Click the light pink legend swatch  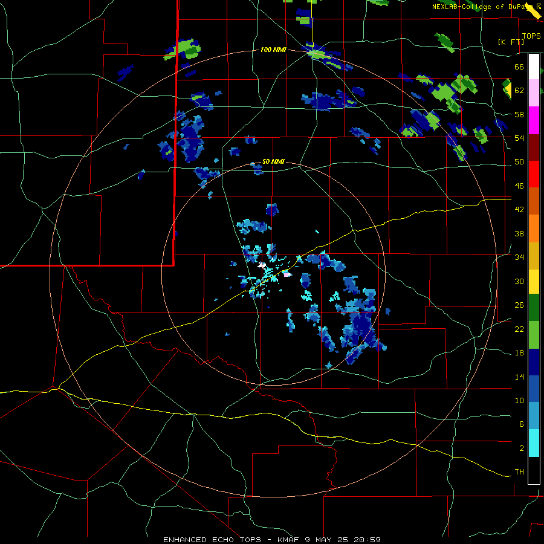click(534, 92)
